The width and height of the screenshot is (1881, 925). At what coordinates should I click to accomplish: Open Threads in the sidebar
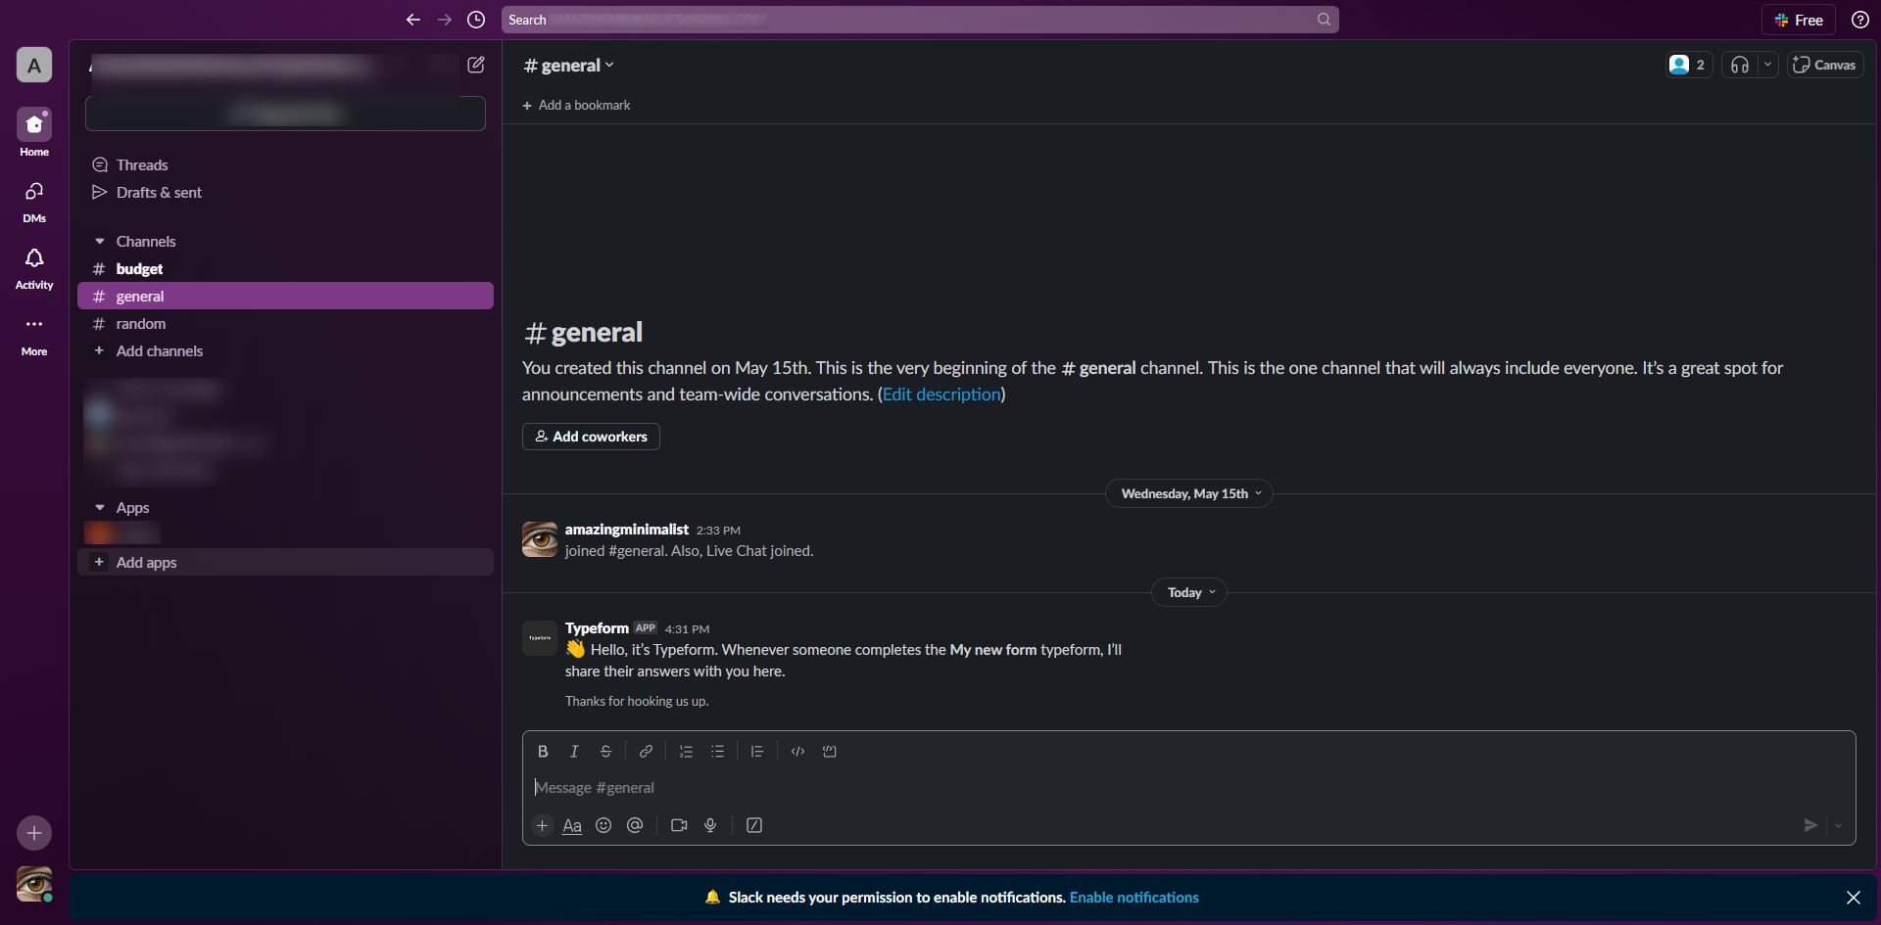[x=285, y=165]
